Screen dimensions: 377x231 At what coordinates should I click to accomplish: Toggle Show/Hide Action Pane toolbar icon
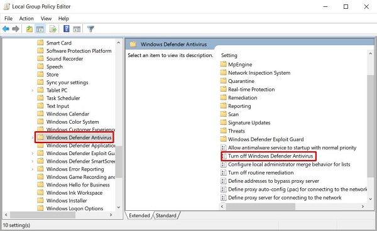tap(77, 29)
